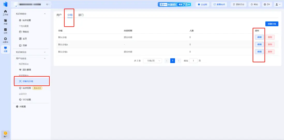This screenshot has width=284, height=140.
Task: Click the 内容权限 column header
Action: point(128,31)
